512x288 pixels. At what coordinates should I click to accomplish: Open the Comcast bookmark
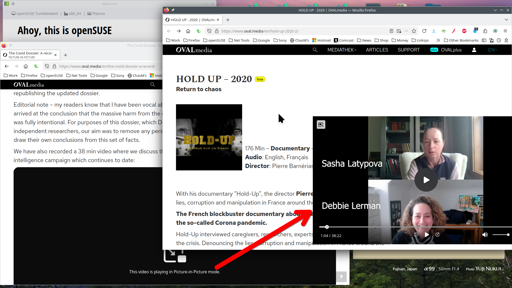tap(344, 40)
